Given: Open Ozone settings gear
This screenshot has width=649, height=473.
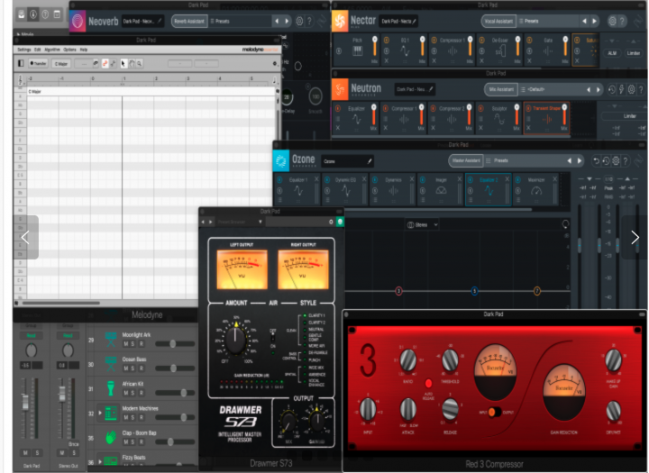Looking at the screenshot, I should 616,161.
